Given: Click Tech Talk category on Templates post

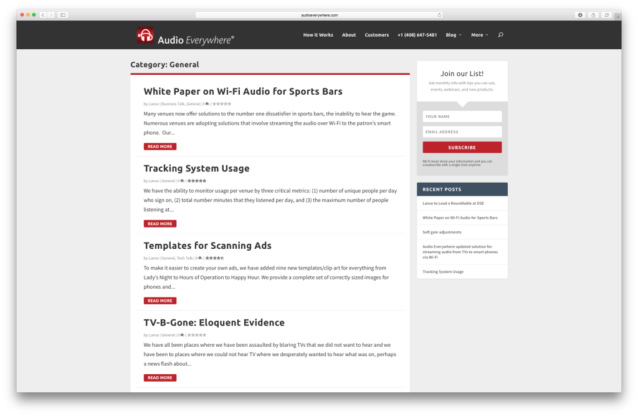Looking at the screenshot, I should 184,258.
